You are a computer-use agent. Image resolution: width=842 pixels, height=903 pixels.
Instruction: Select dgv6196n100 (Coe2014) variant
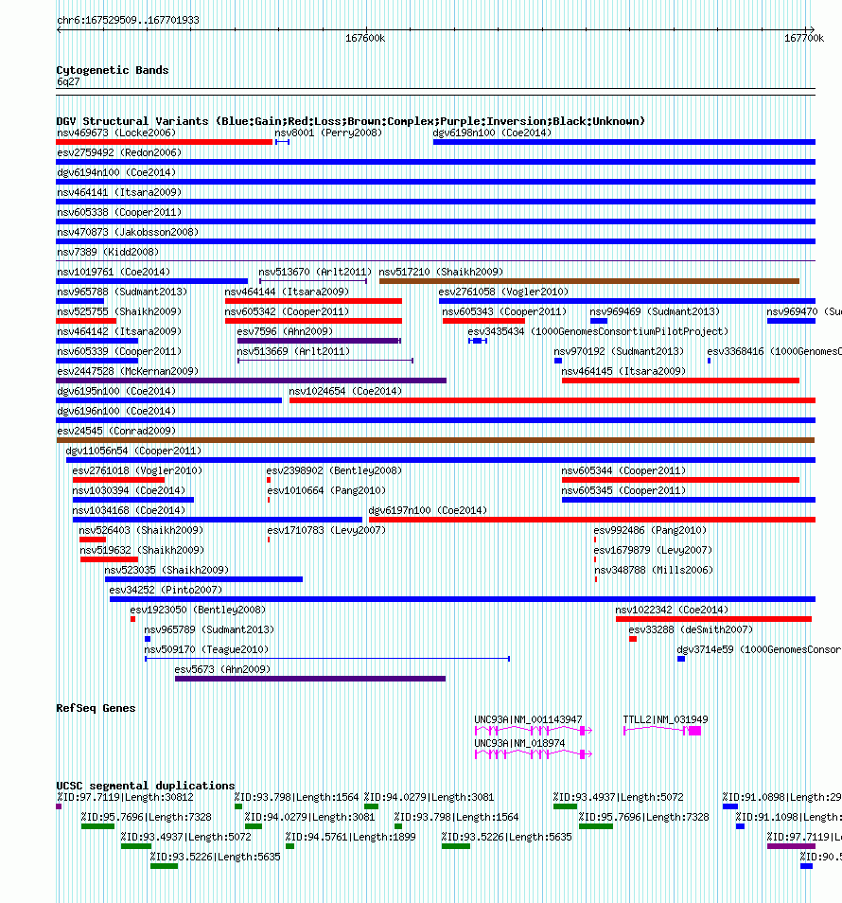(x=436, y=420)
